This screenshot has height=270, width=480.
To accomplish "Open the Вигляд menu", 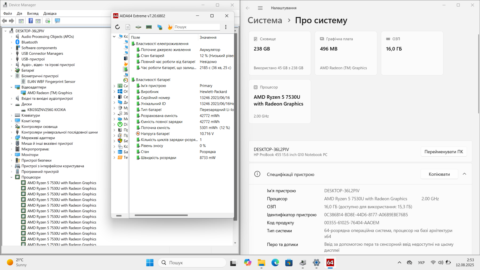I will [33, 13].
